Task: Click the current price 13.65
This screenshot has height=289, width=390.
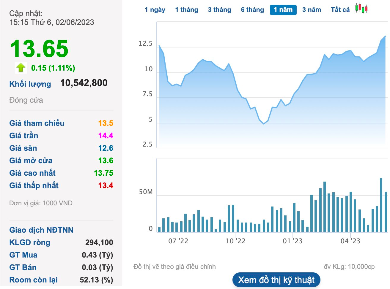Action: click(x=39, y=49)
